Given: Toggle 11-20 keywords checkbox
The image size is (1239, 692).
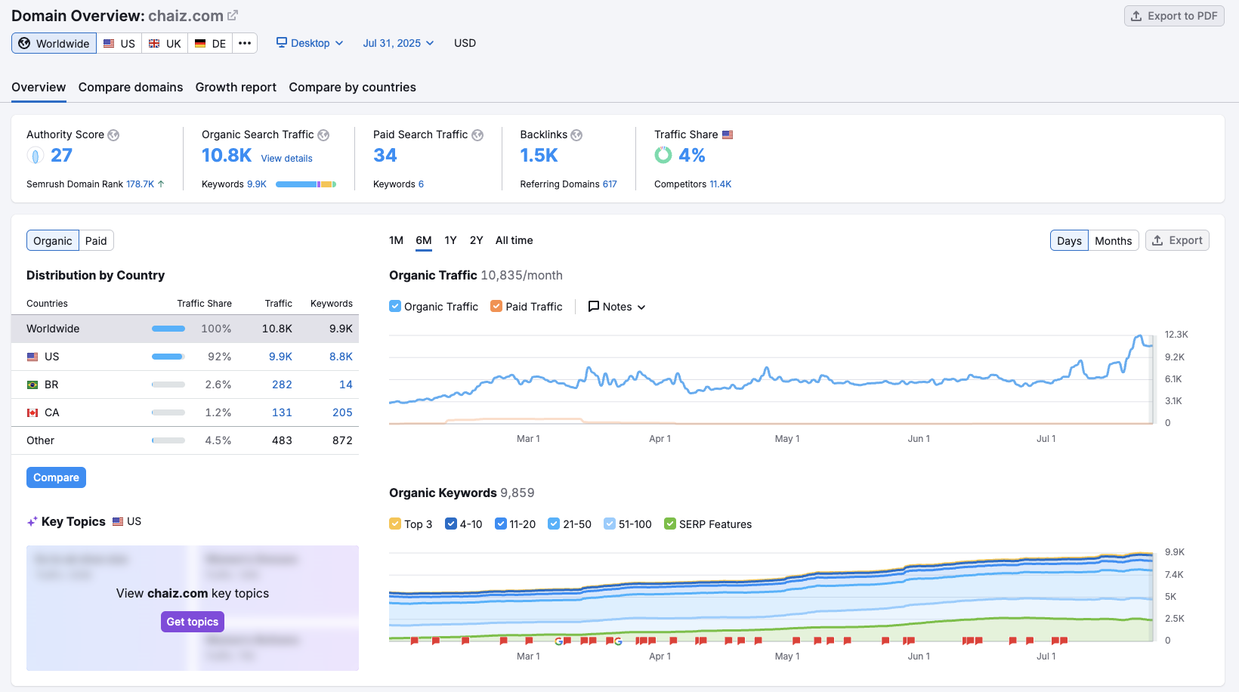Looking at the screenshot, I should [x=500, y=524].
